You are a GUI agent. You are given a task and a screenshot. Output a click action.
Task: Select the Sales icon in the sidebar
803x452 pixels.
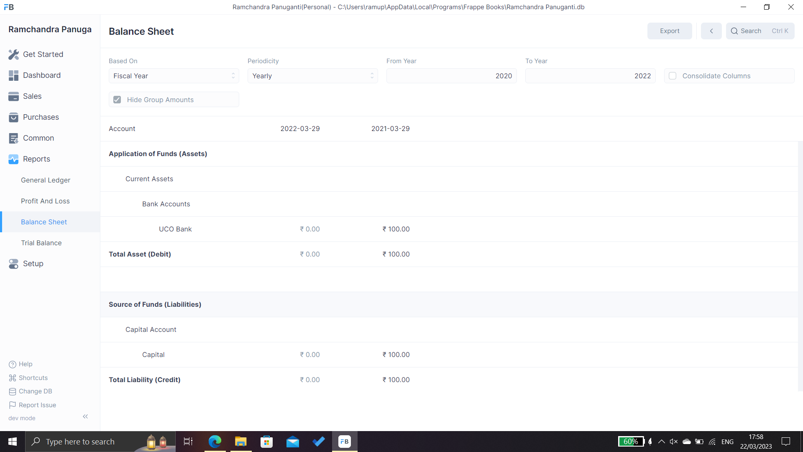14,96
